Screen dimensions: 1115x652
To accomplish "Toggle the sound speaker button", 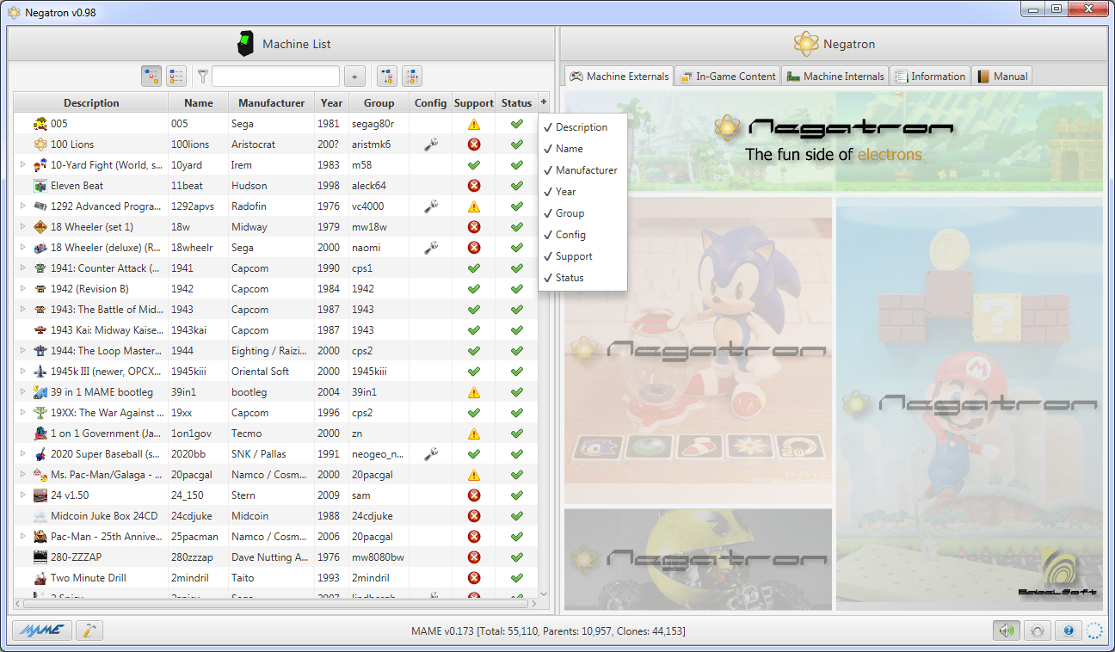I will 1005,630.
